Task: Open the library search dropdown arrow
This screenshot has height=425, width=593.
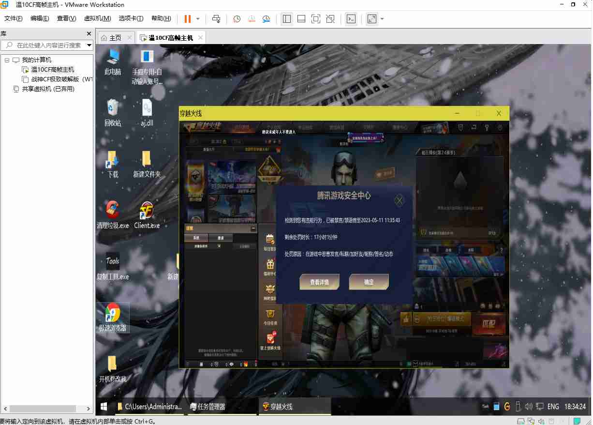Action: 89,45
